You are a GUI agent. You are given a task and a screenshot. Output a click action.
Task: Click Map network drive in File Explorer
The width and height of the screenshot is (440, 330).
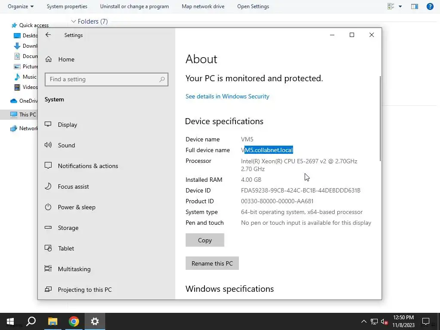(203, 6)
